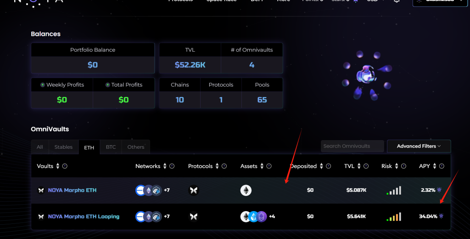Image resolution: width=470 pixels, height=239 pixels.
Task: Open help icon beside APY header
Action: click(442, 166)
